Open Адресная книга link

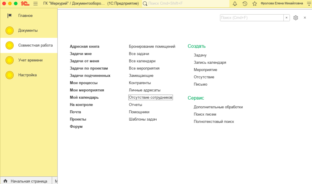[85, 46]
